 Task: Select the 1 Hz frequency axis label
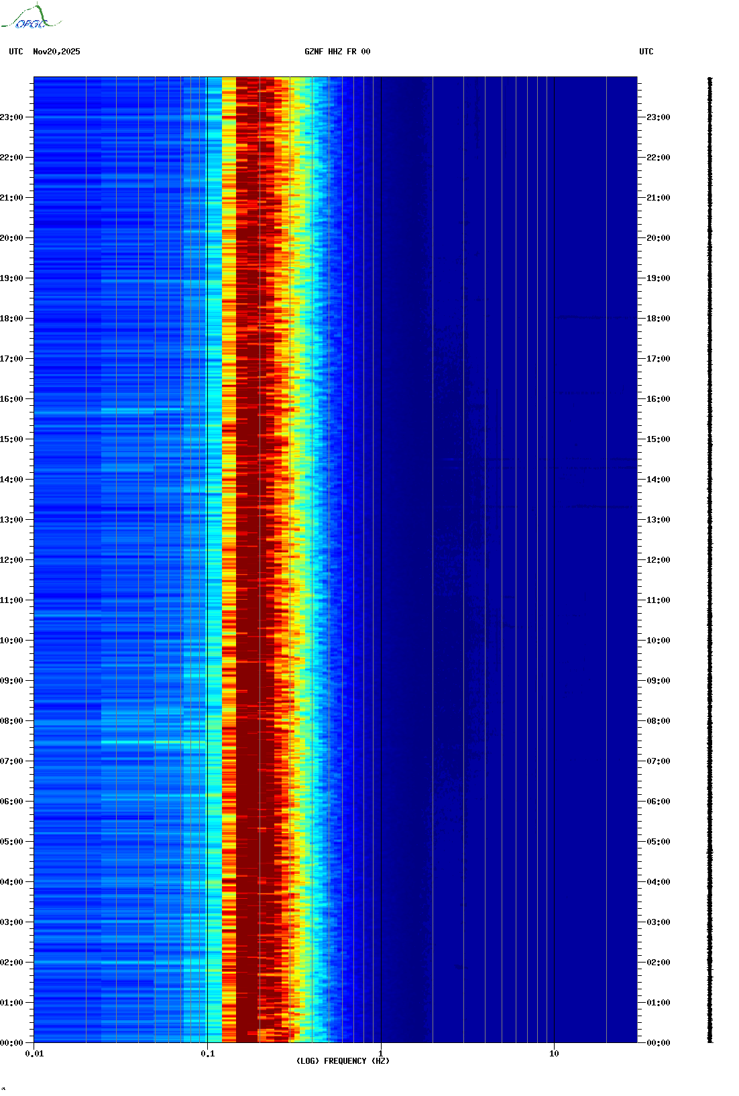tap(381, 1054)
